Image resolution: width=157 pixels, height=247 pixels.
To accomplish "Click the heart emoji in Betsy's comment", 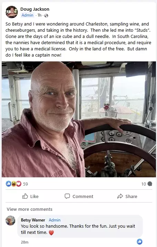I will pos(51,233).
